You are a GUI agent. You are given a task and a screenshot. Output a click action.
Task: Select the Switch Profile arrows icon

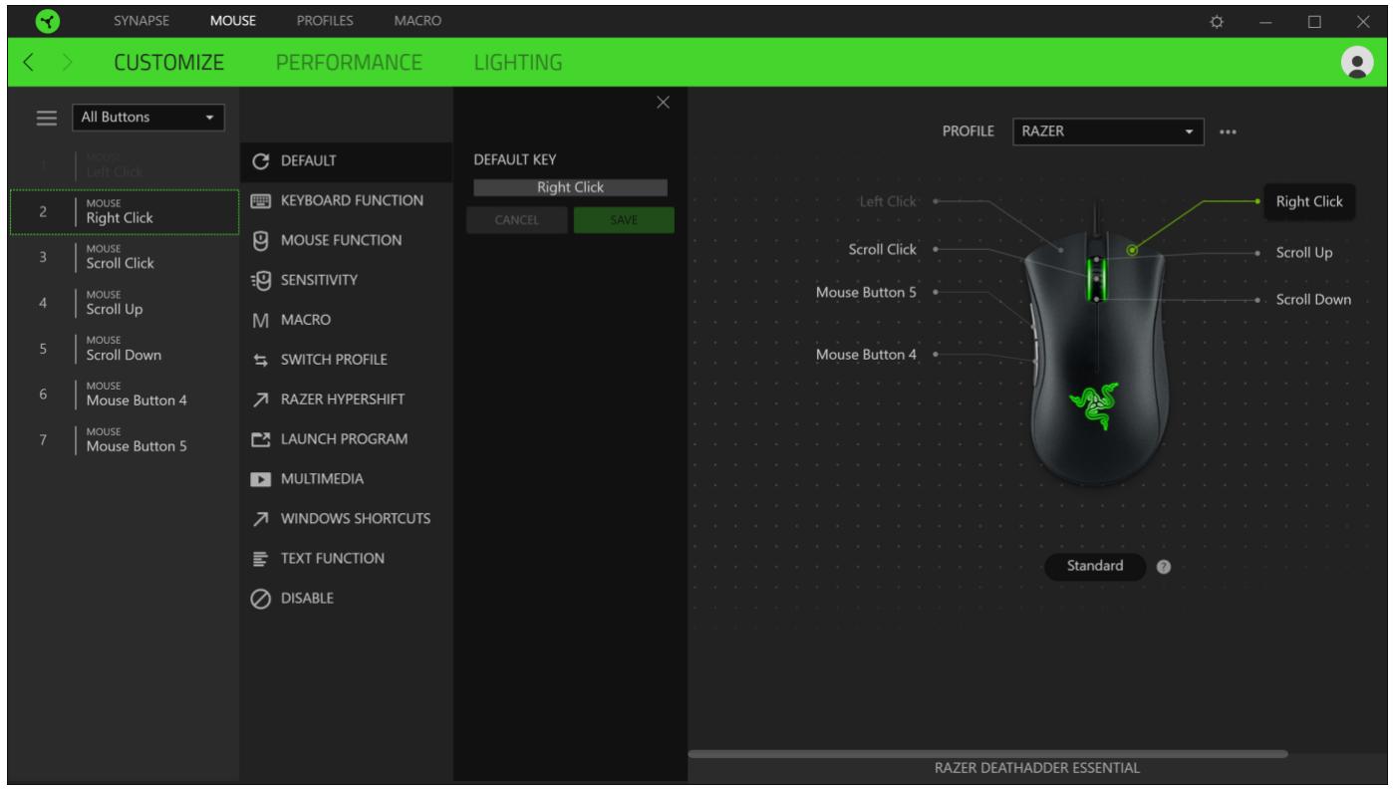262,360
